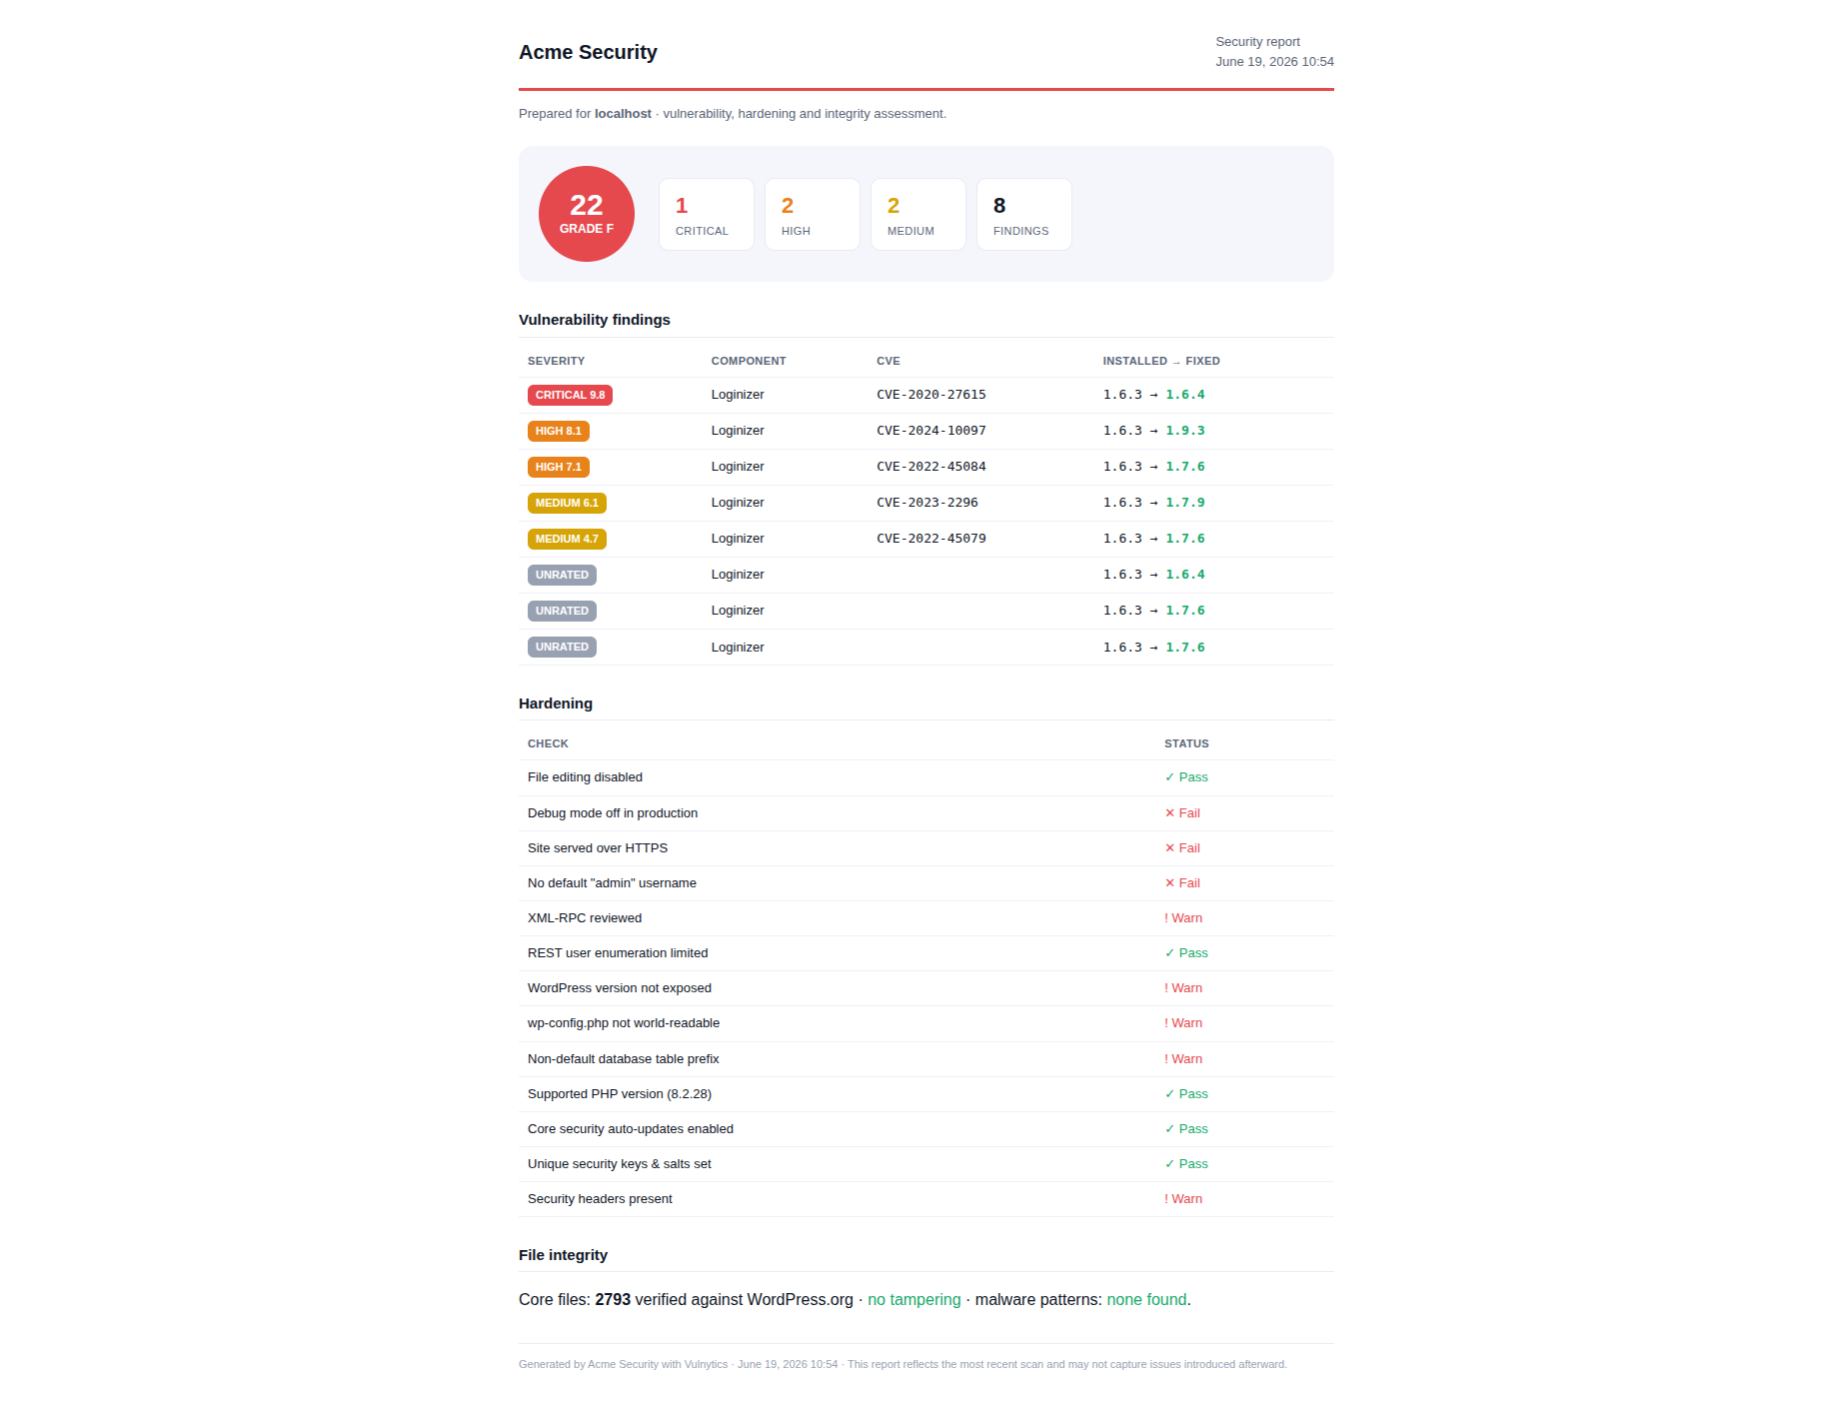This screenshot has width=1838, height=1405.
Task: Click the Hardening section heading
Action: pyautogui.click(x=556, y=703)
